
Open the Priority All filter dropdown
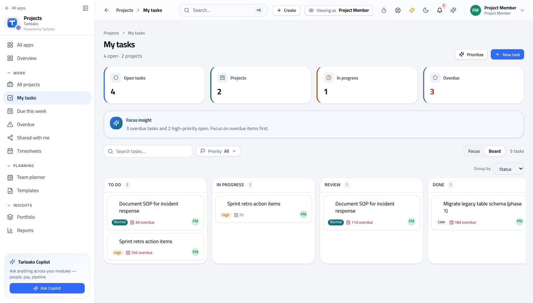pyautogui.click(x=218, y=151)
